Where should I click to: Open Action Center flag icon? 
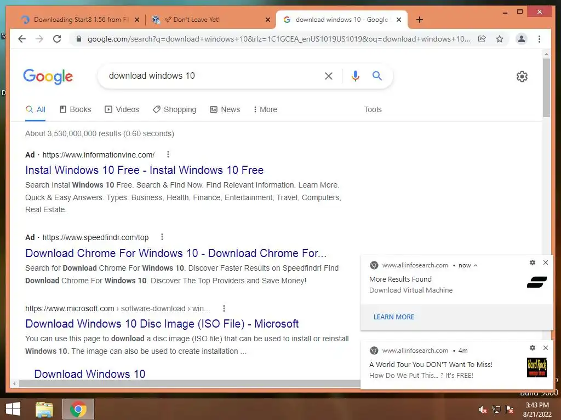[510, 410]
